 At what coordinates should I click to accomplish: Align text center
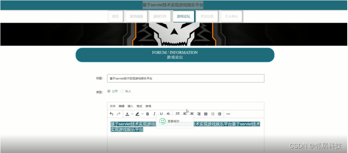192,114
